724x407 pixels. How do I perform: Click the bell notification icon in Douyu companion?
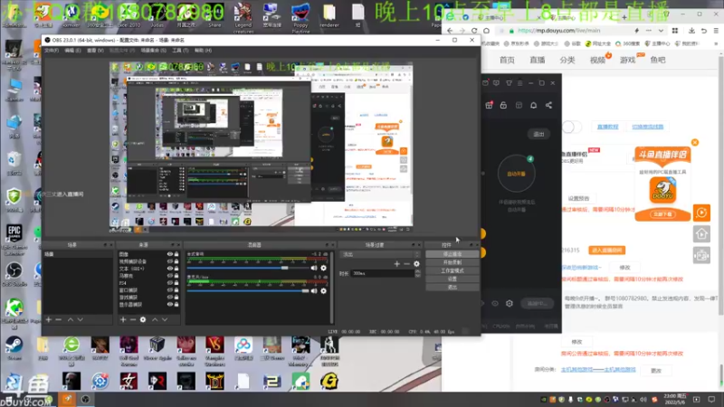pyautogui.click(x=534, y=105)
